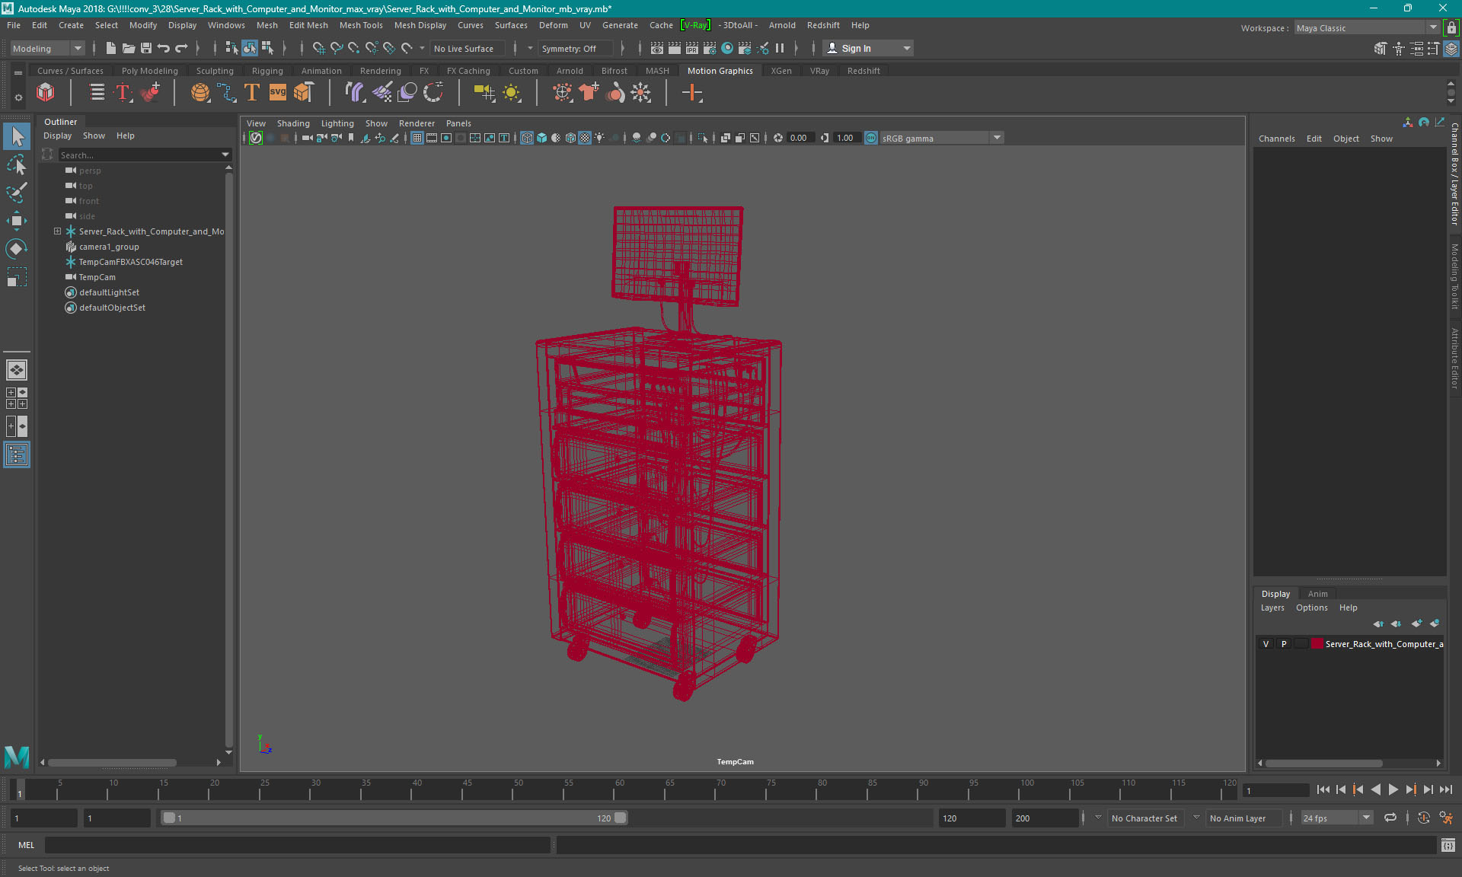Open the layer editor Options menu
This screenshot has height=877, width=1462.
point(1311,608)
